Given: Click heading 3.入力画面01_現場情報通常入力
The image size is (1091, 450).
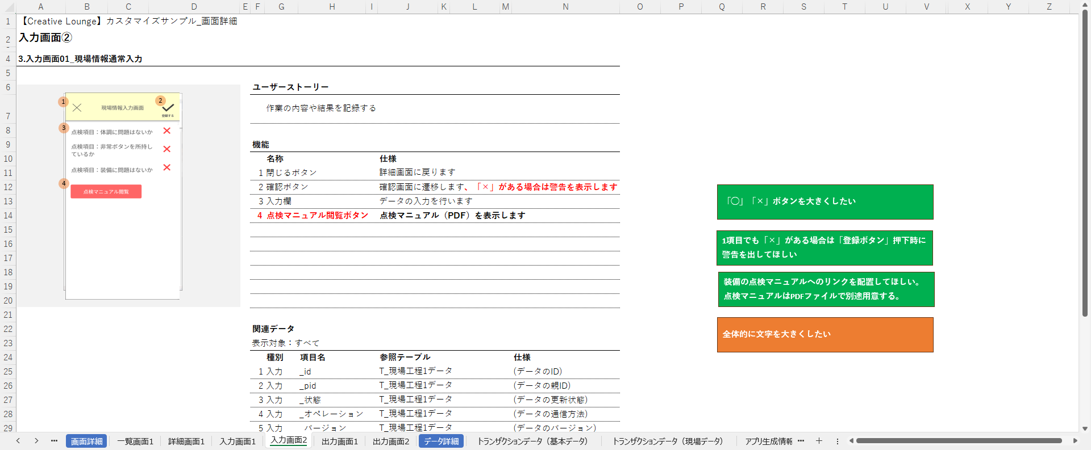Looking at the screenshot, I should click(80, 59).
